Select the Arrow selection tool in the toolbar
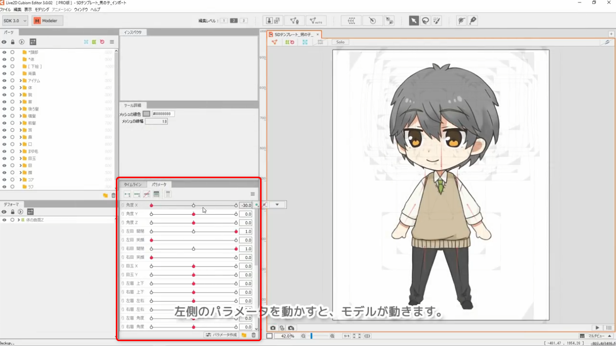Viewport: 616px width, 346px height. (413, 20)
